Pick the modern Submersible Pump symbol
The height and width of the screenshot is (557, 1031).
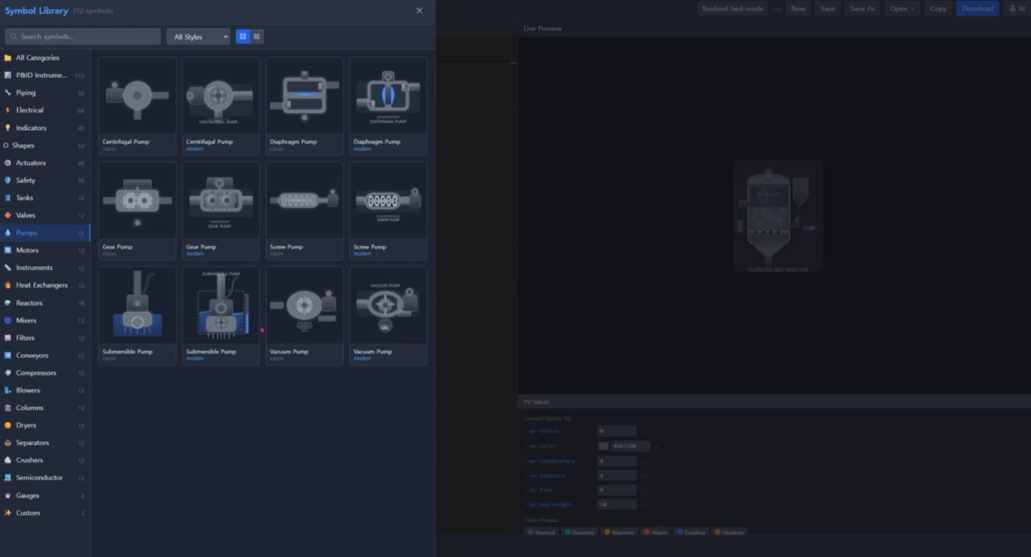221,315
